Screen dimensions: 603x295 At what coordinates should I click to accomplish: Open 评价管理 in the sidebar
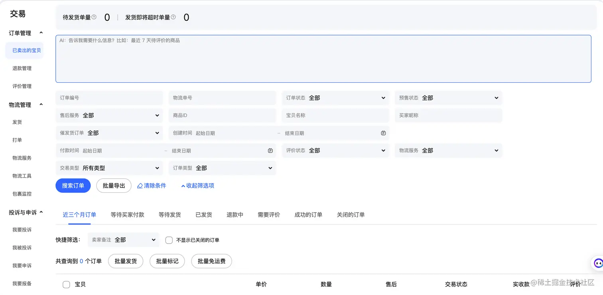(22, 86)
